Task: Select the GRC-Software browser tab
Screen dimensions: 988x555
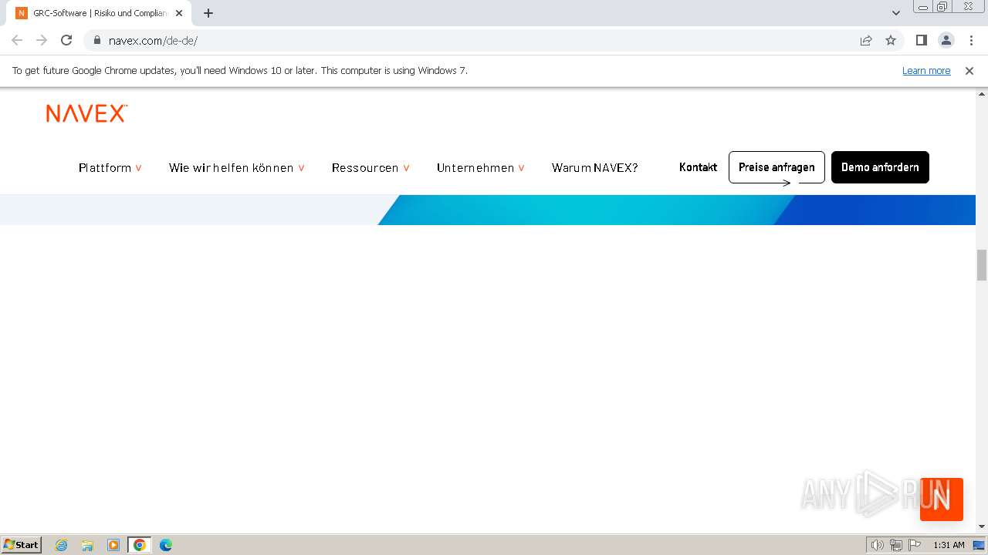Action: tap(100, 13)
